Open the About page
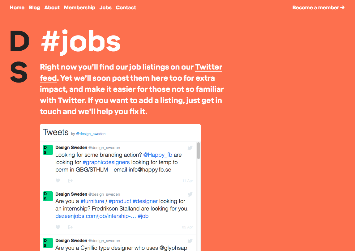 pyautogui.click(x=52, y=7)
